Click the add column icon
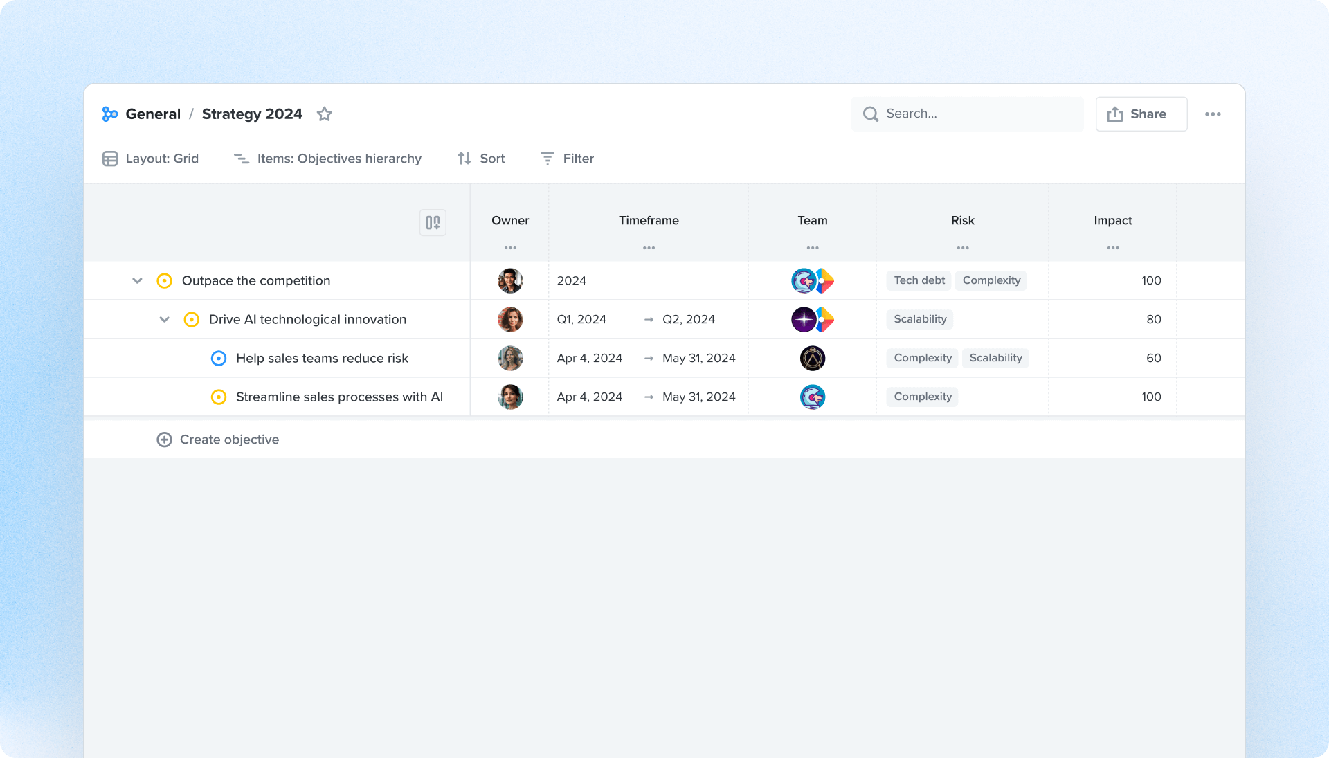Screen dimensions: 1329x758 pos(433,223)
